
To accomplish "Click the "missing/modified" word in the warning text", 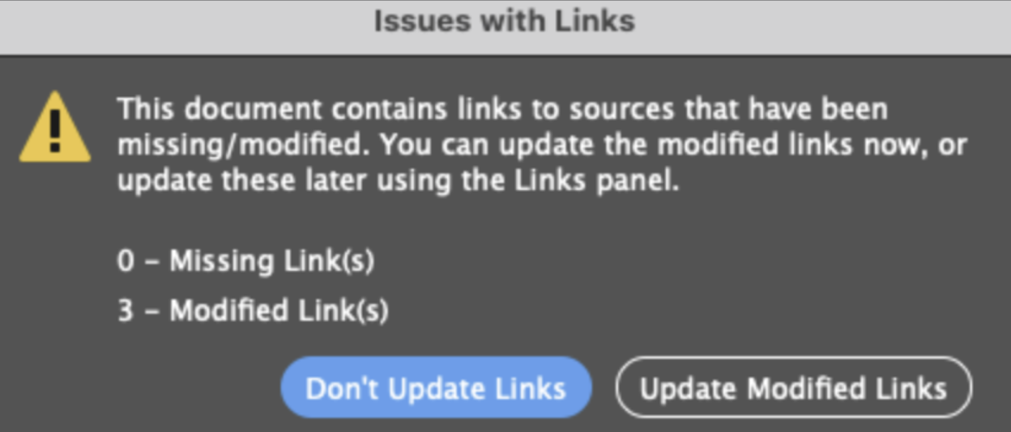I will pyautogui.click(x=245, y=146).
